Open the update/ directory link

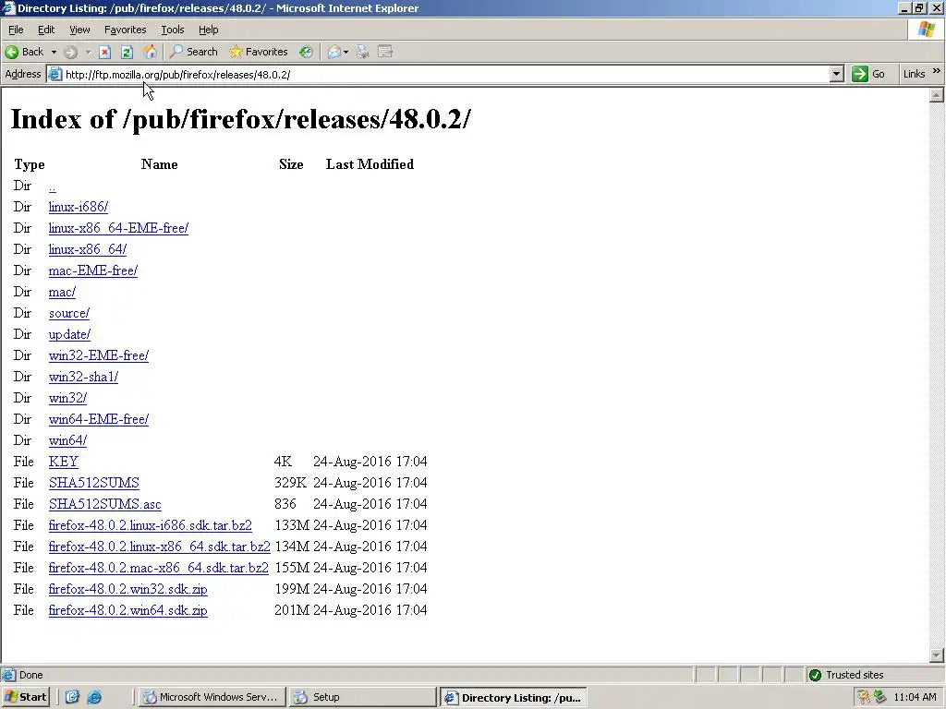(x=69, y=334)
